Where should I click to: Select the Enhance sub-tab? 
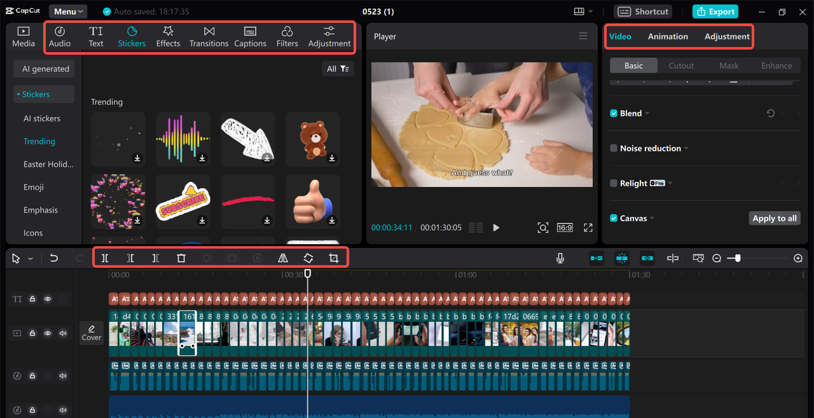(776, 66)
